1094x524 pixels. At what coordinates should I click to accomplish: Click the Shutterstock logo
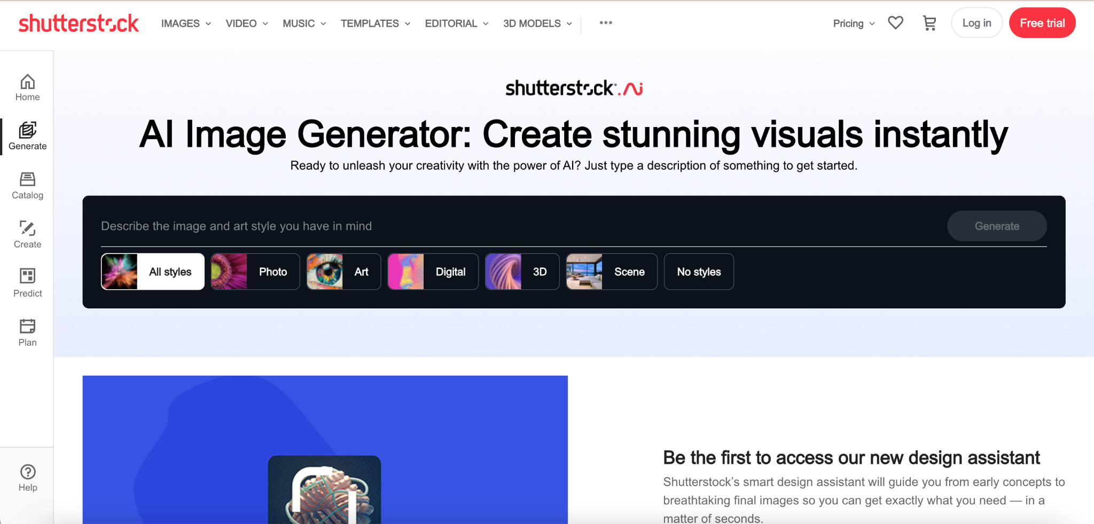[79, 23]
